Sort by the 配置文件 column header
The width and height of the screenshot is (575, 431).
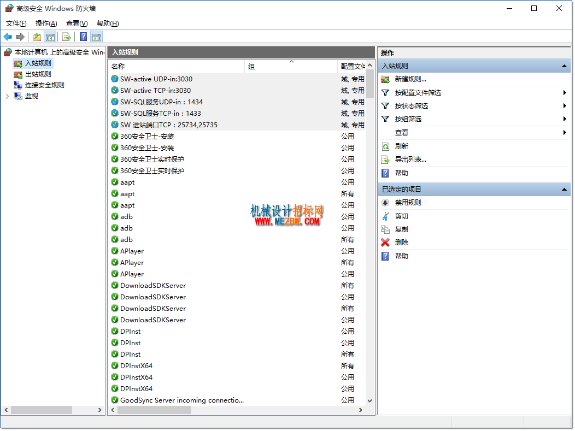(351, 66)
